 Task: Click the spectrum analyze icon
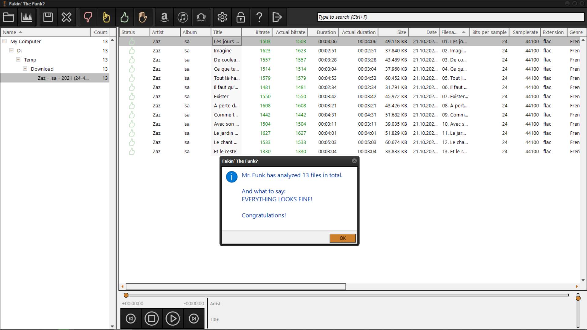[27, 17]
